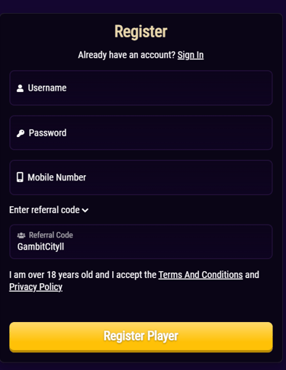Screen dimensions: 286x370
Task: Click the people group icon beside Referral Code
Action: pos(21,235)
